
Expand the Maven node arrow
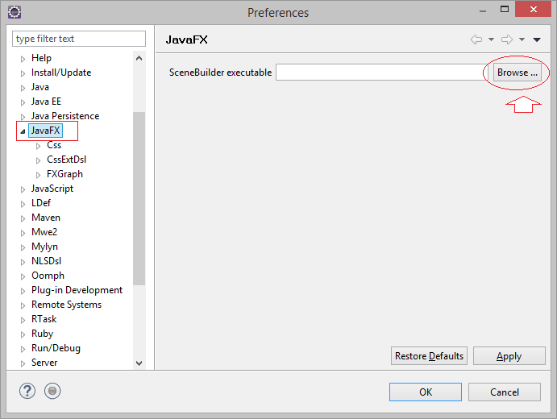(x=23, y=218)
